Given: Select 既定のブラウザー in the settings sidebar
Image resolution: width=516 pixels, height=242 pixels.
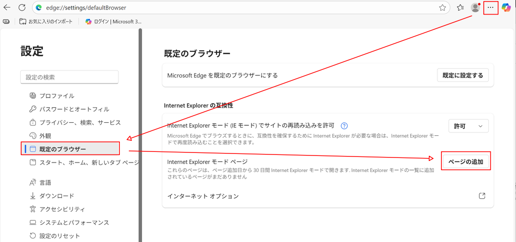Looking at the screenshot, I should click(62, 149).
